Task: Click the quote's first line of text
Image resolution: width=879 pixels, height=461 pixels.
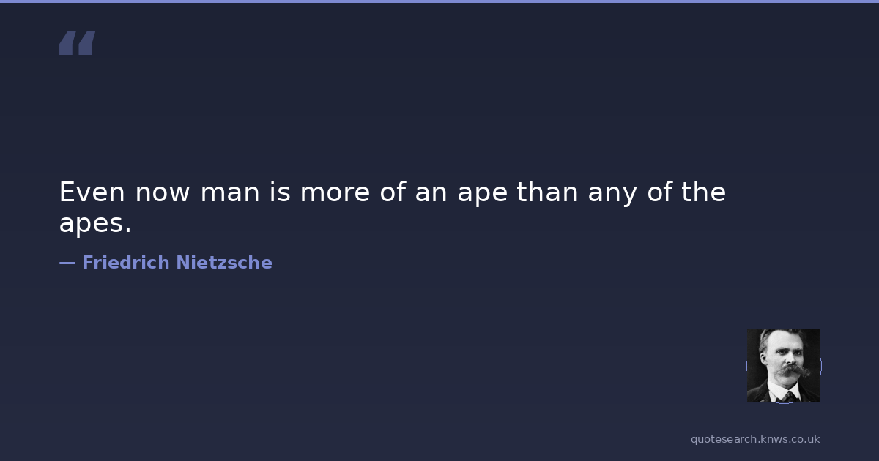Action: (x=392, y=192)
